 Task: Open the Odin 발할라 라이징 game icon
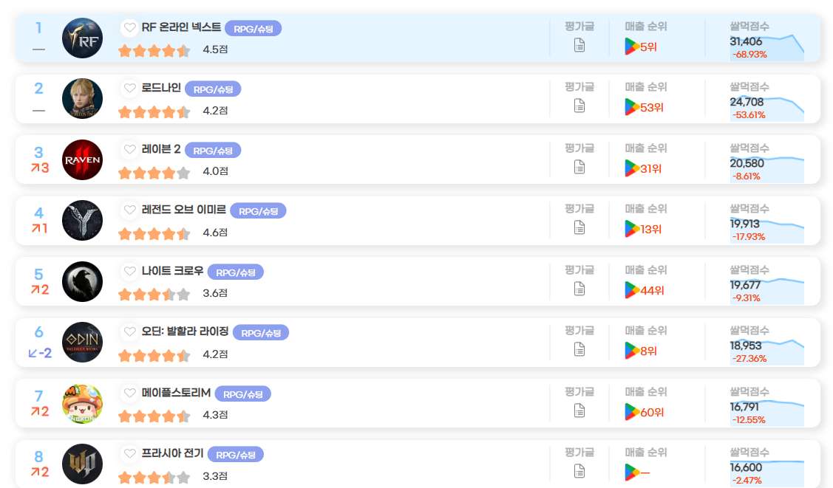(x=82, y=342)
